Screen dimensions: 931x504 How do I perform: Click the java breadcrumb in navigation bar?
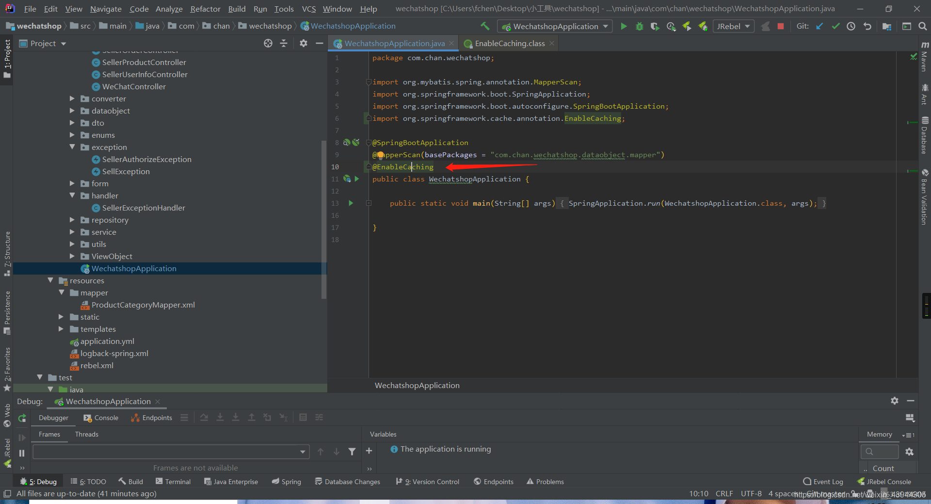click(147, 26)
